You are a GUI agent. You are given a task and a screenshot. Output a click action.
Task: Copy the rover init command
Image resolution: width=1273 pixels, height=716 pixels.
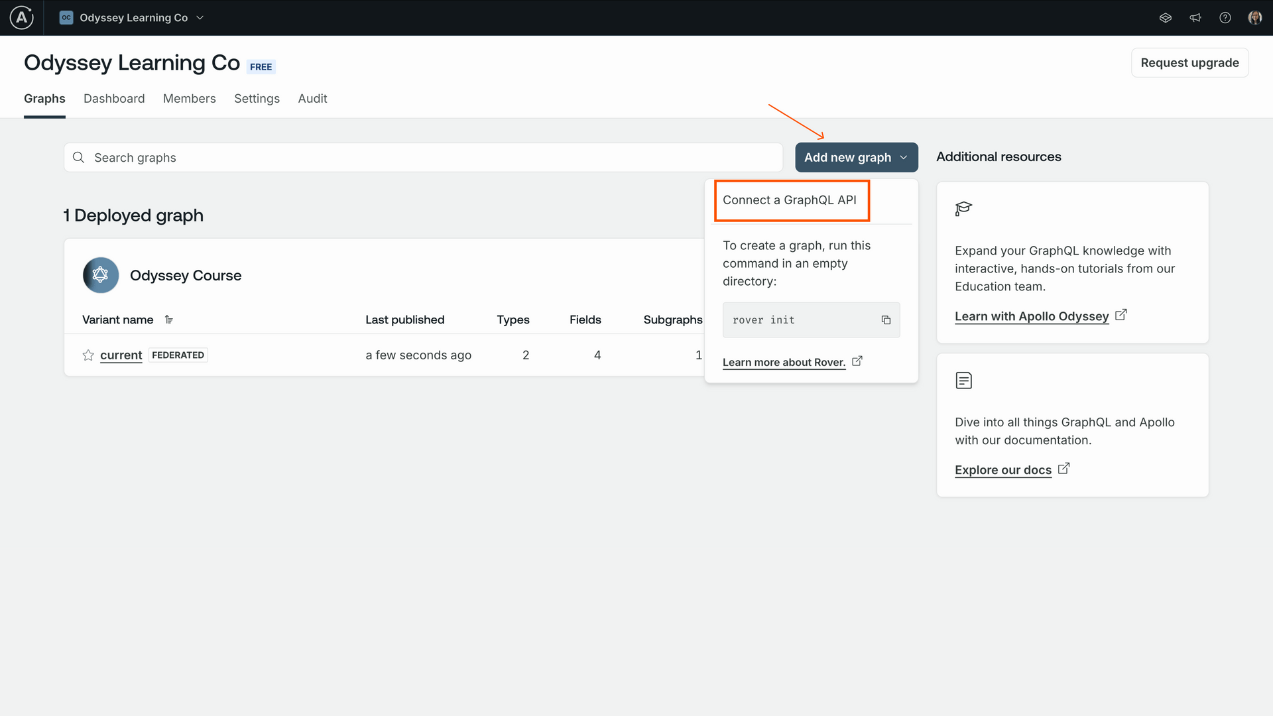click(886, 320)
